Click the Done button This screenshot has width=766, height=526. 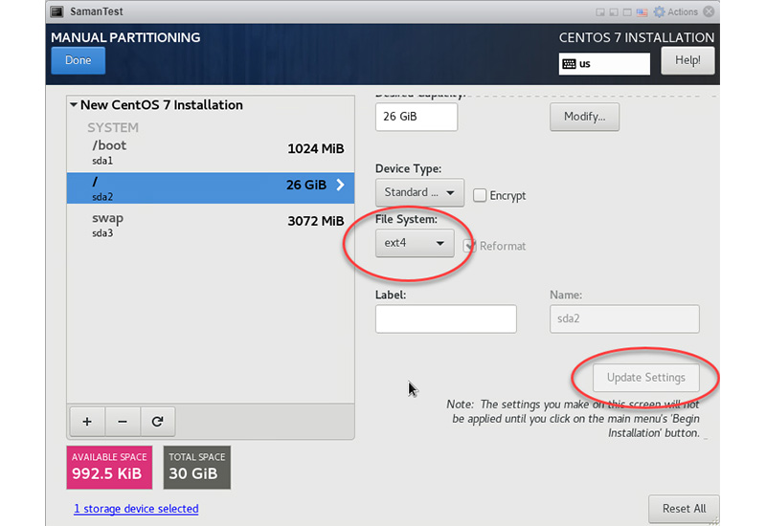[x=79, y=60]
